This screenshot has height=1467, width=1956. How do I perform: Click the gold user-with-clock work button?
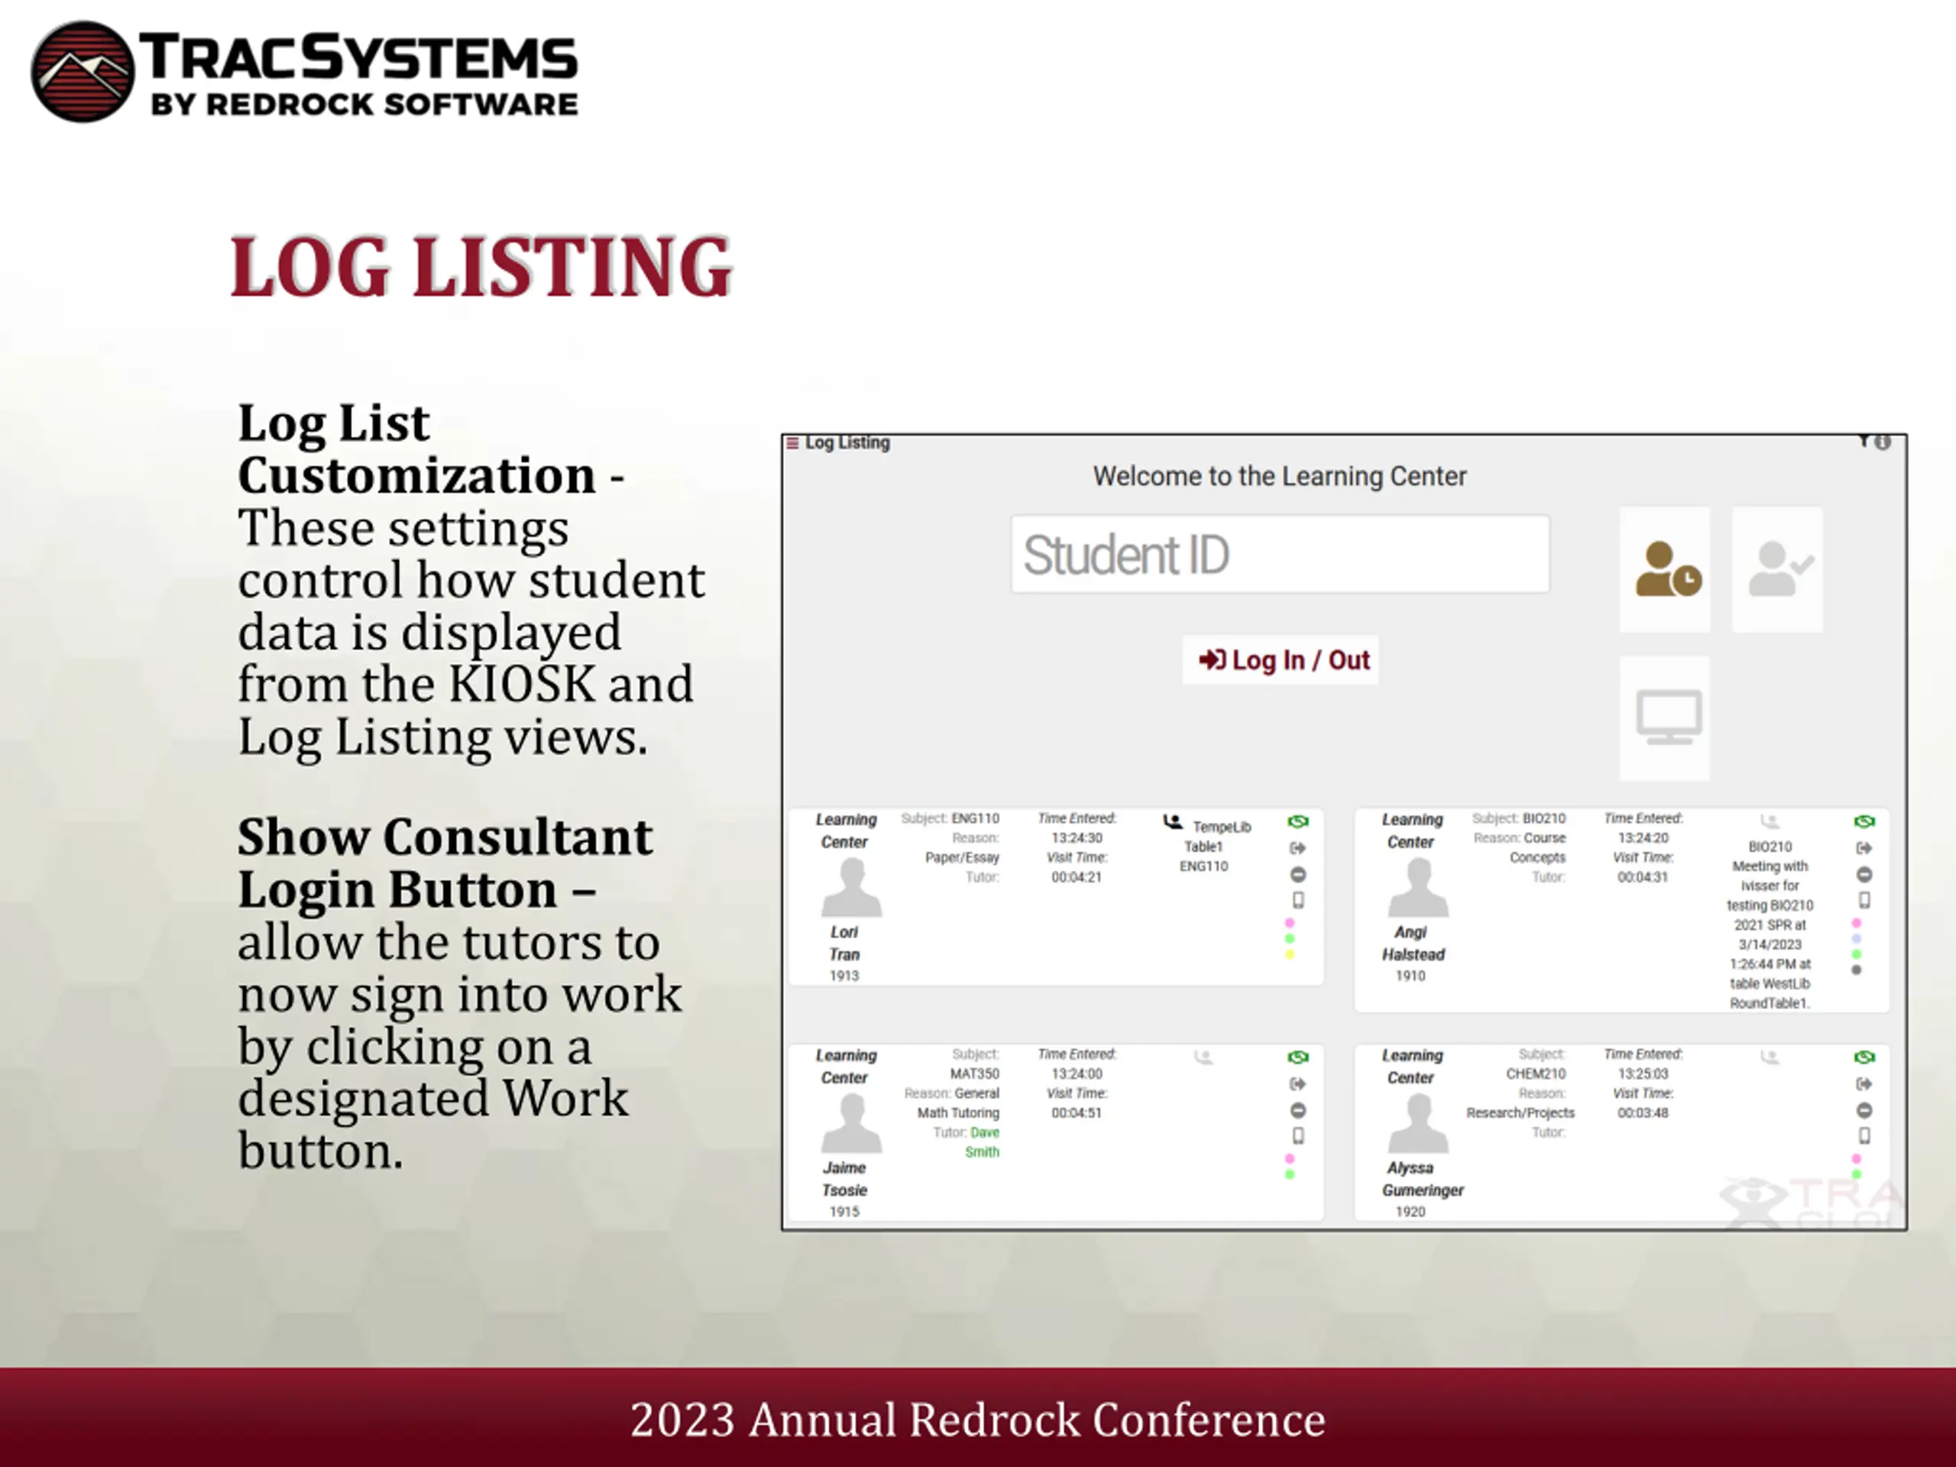1665,569
